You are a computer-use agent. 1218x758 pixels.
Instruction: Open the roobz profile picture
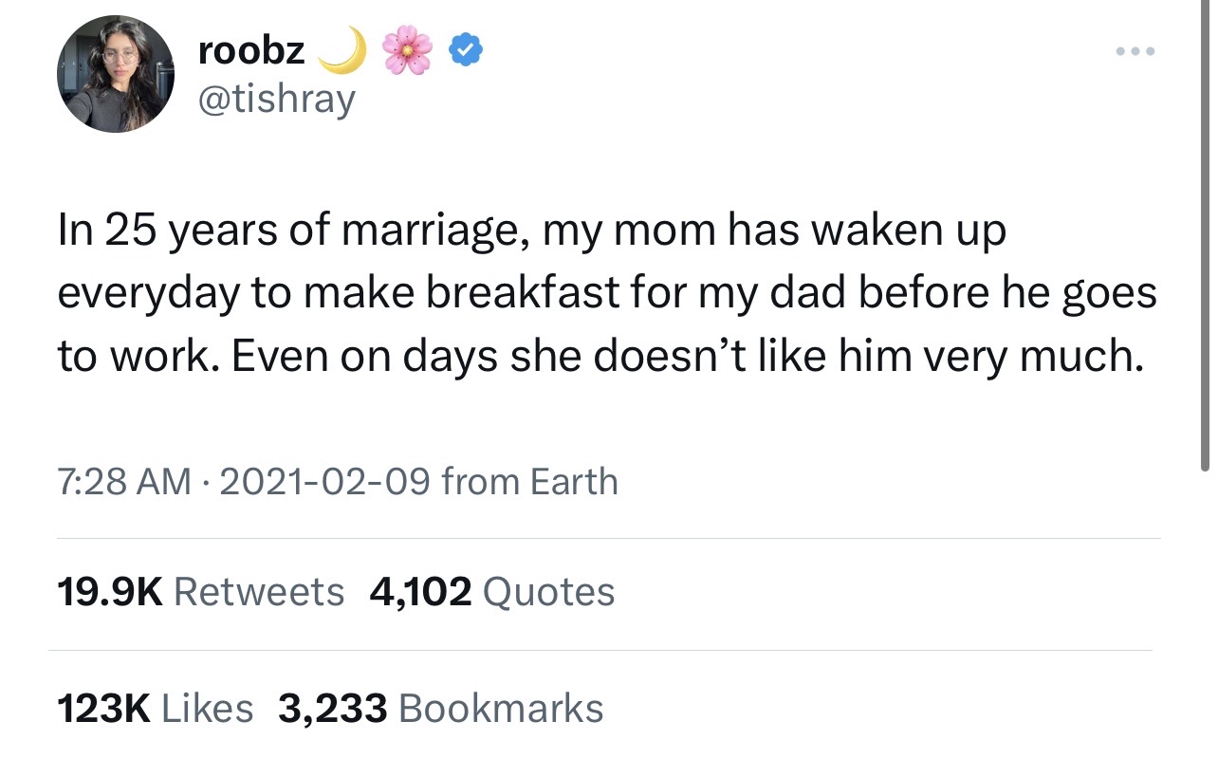coord(115,74)
